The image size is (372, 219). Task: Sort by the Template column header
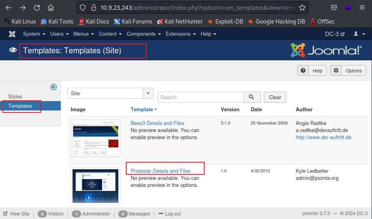[144, 110]
